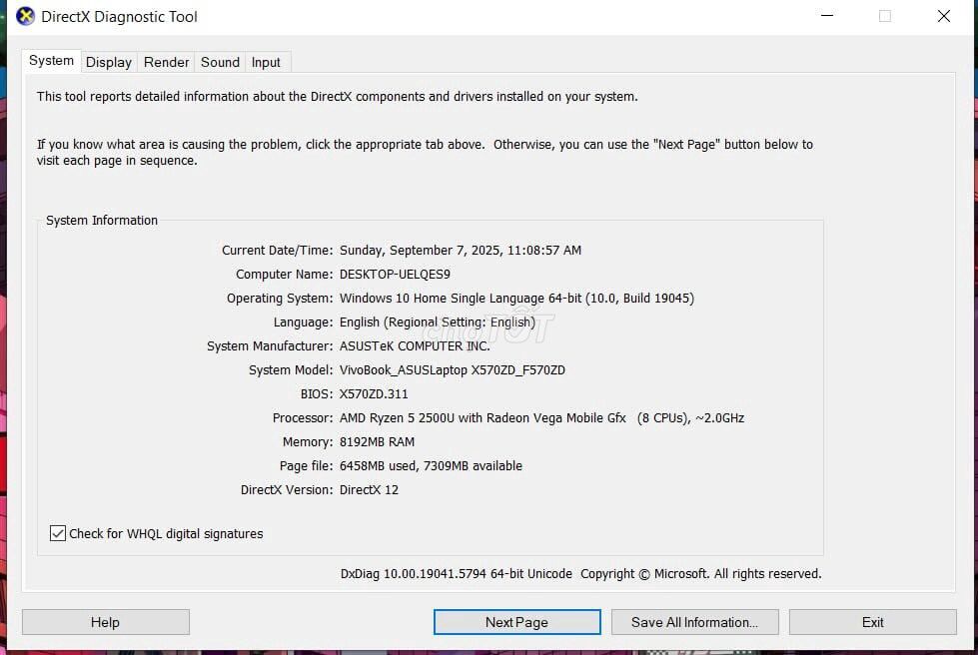
Task: Click the DirectX 12 version value
Action: (x=369, y=490)
